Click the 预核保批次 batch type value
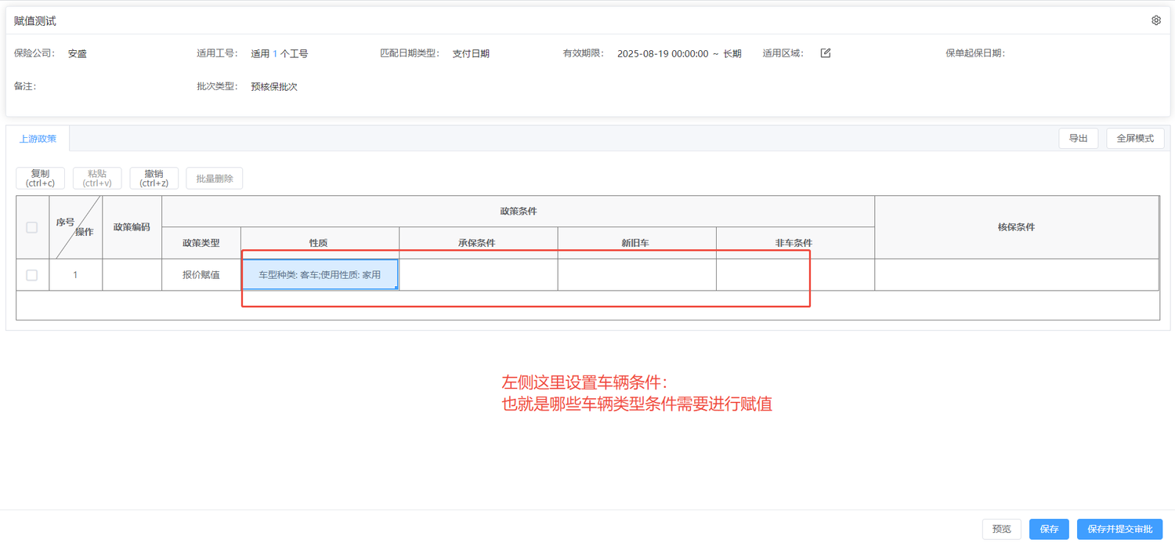1175x547 pixels. tap(274, 87)
